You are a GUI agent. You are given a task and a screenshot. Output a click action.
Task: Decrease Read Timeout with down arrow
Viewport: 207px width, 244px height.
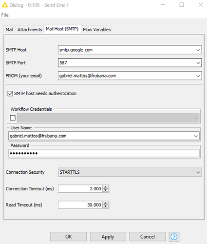[x=106, y=206]
